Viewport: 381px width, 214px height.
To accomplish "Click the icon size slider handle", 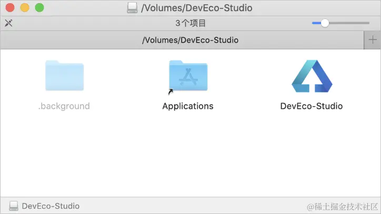I will click(325, 23).
